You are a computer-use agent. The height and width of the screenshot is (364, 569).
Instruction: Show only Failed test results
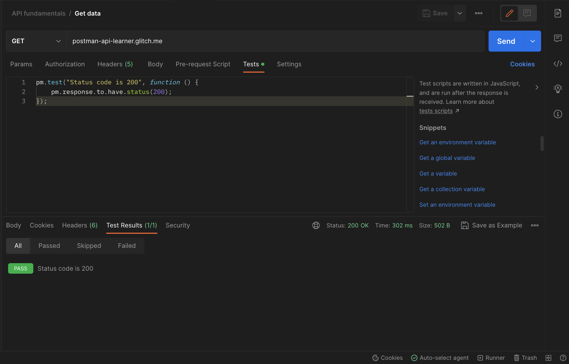click(x=127, y=245)
